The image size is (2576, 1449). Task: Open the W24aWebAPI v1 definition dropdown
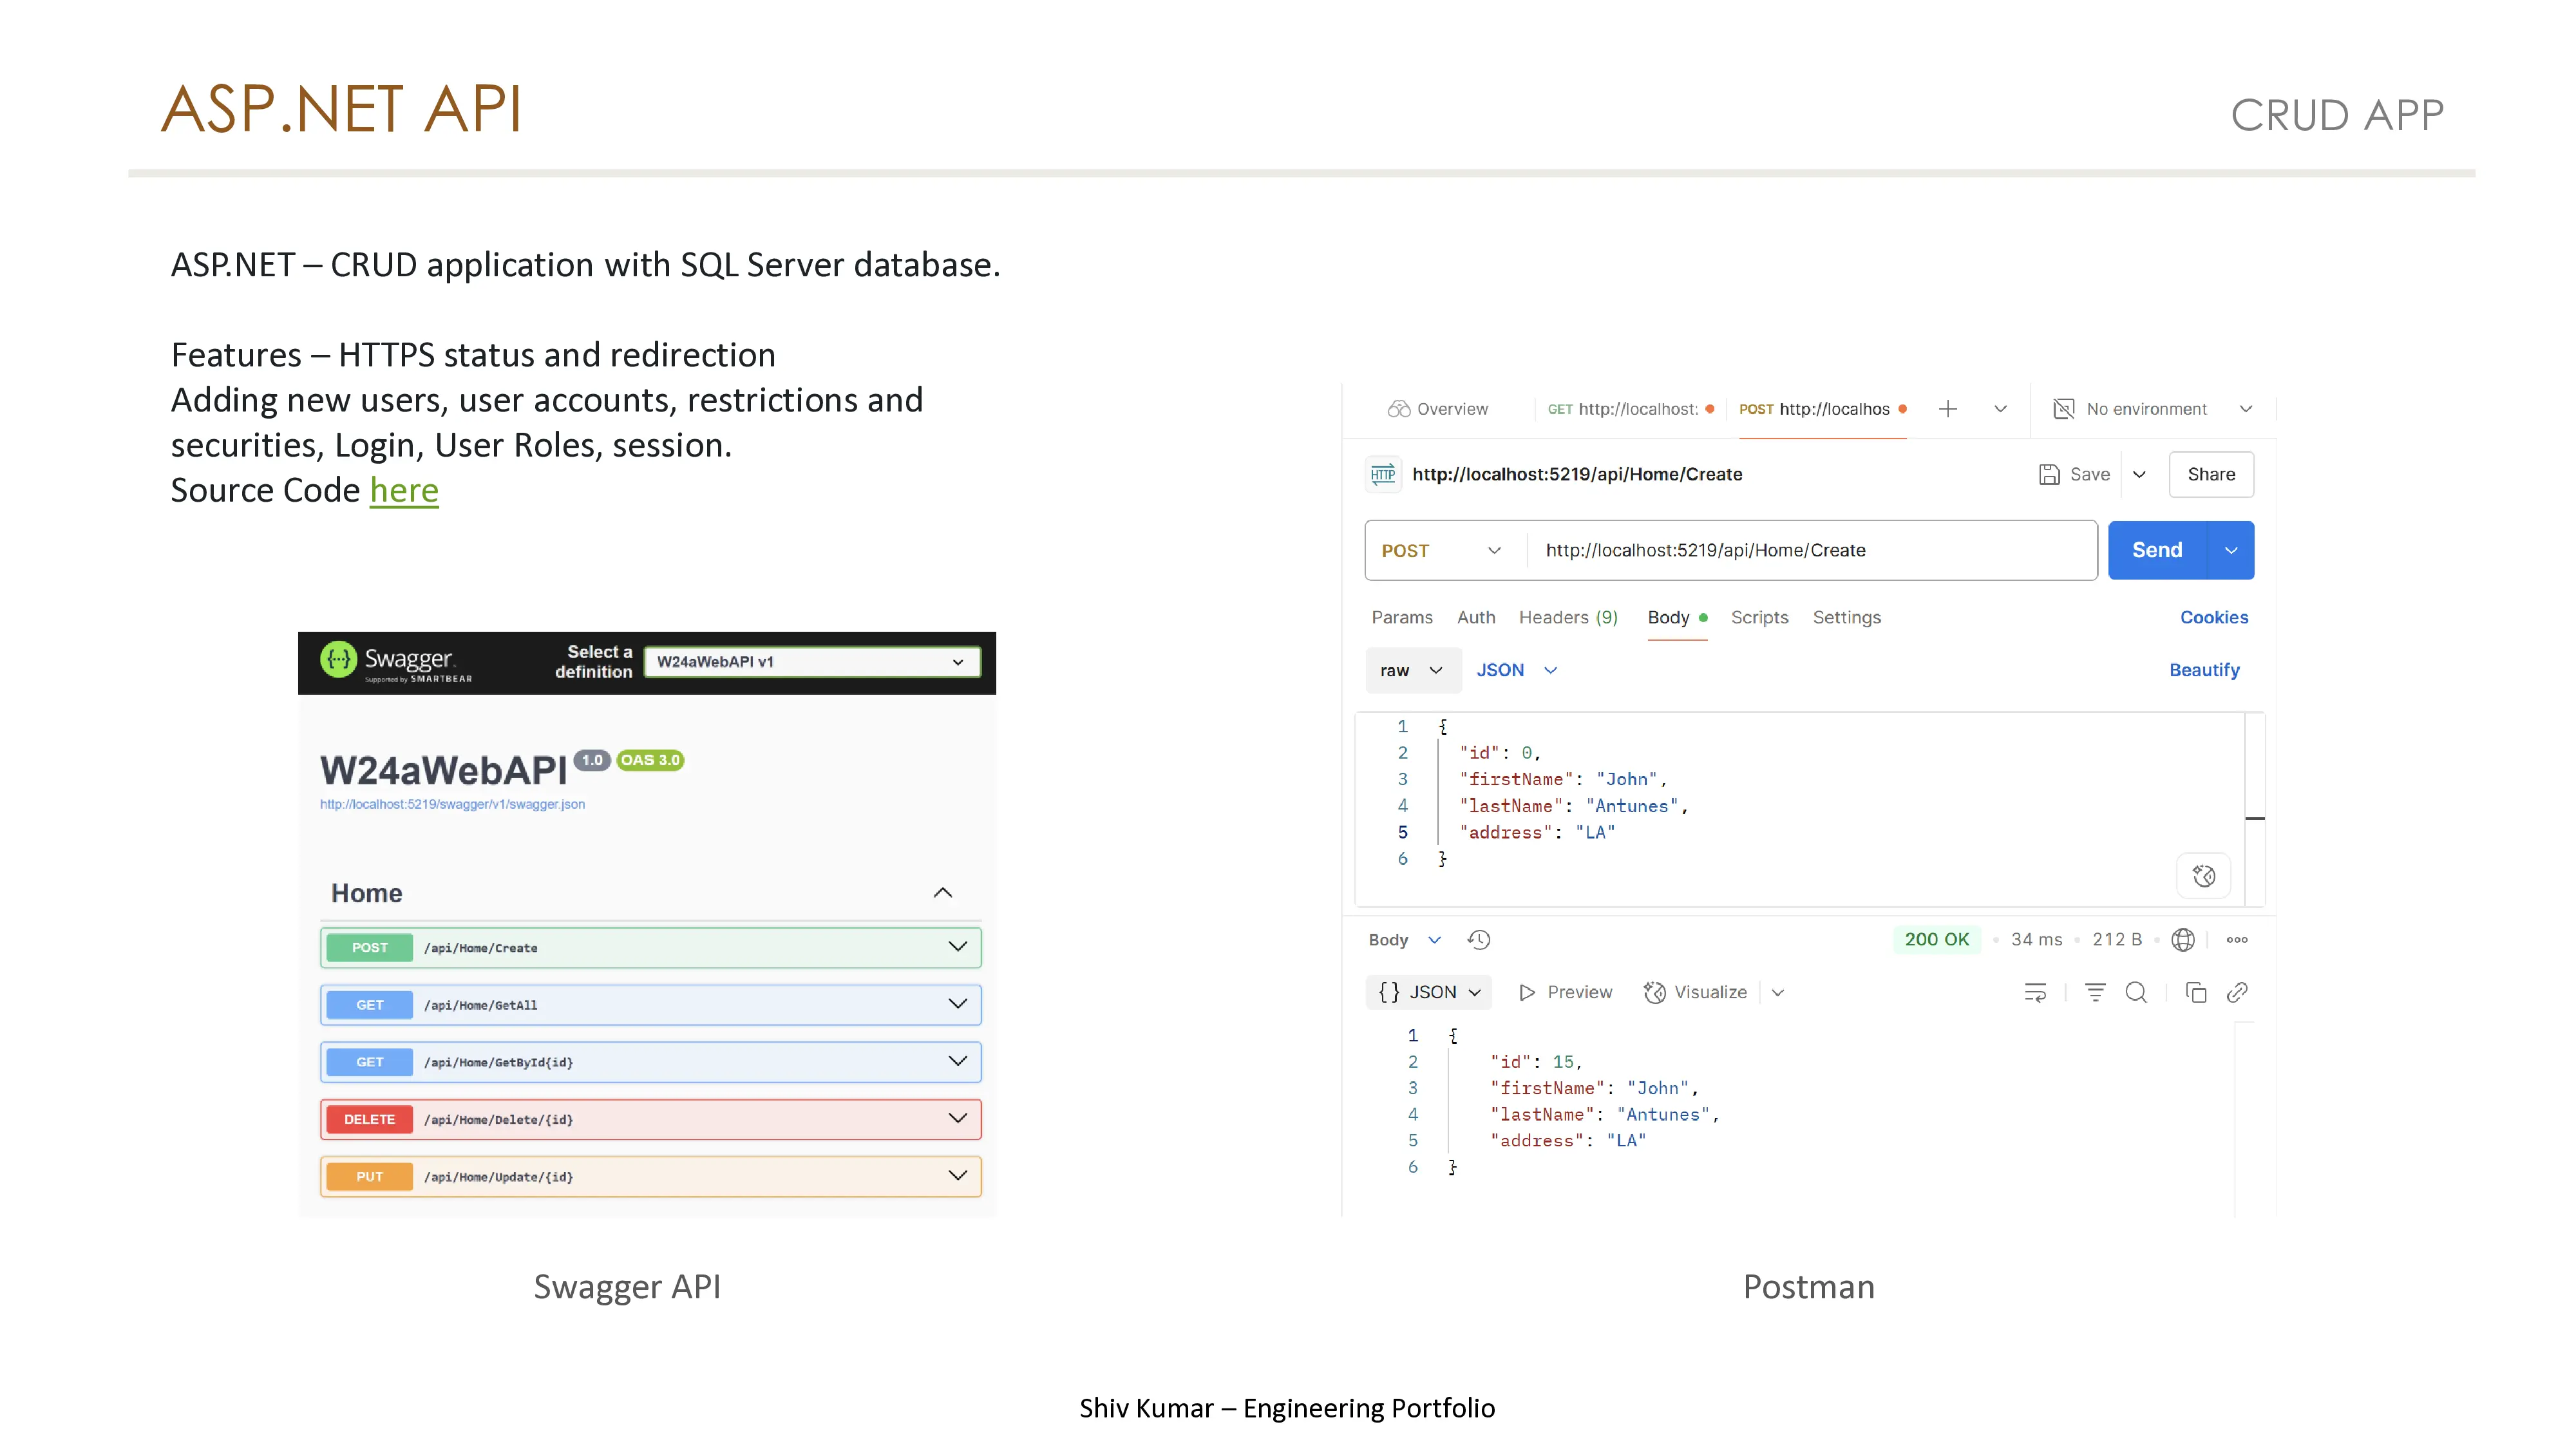click(x=812, y=662)
